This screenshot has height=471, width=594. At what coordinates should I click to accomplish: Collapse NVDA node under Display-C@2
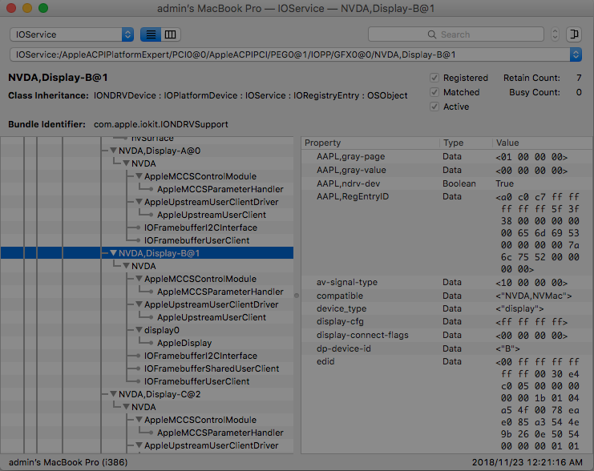(x=126, y=407)
